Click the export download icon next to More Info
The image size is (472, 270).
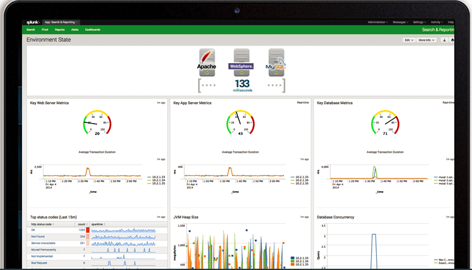pyautogui.click(x=444, y=40)
